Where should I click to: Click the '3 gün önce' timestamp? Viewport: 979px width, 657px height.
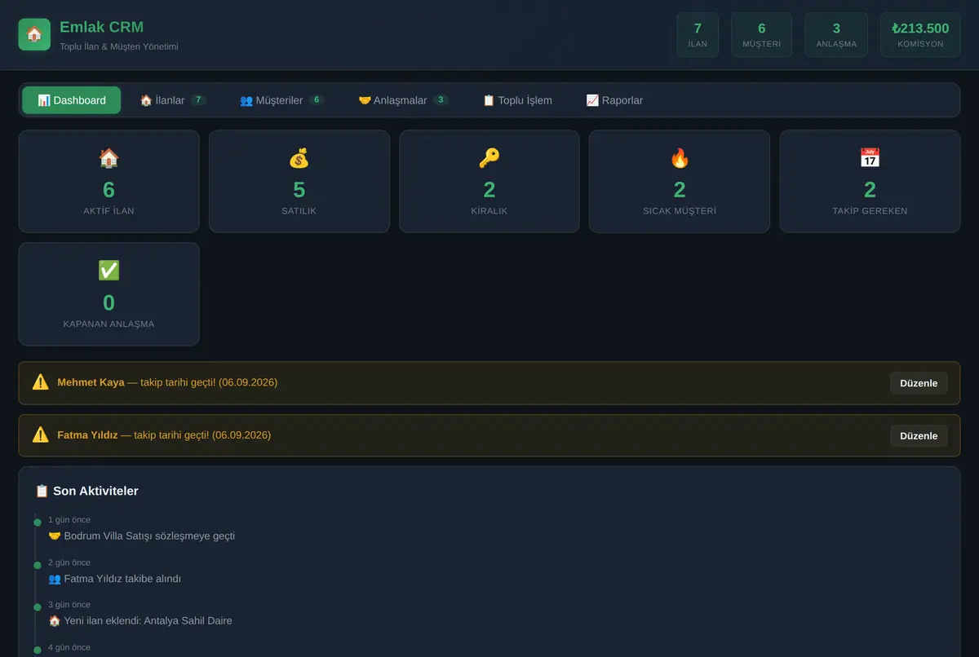[69, 605]
